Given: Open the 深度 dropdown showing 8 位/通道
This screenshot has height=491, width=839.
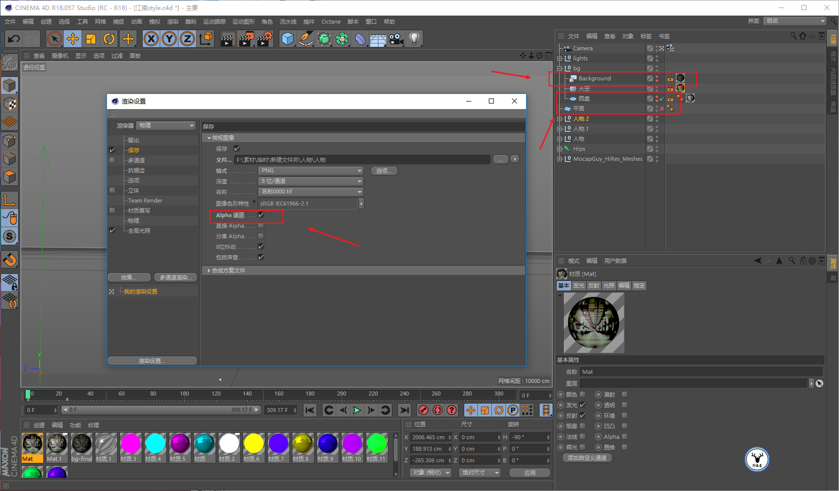Looking at the screenshot, I should pyautogui.click(x=310, y=181).
